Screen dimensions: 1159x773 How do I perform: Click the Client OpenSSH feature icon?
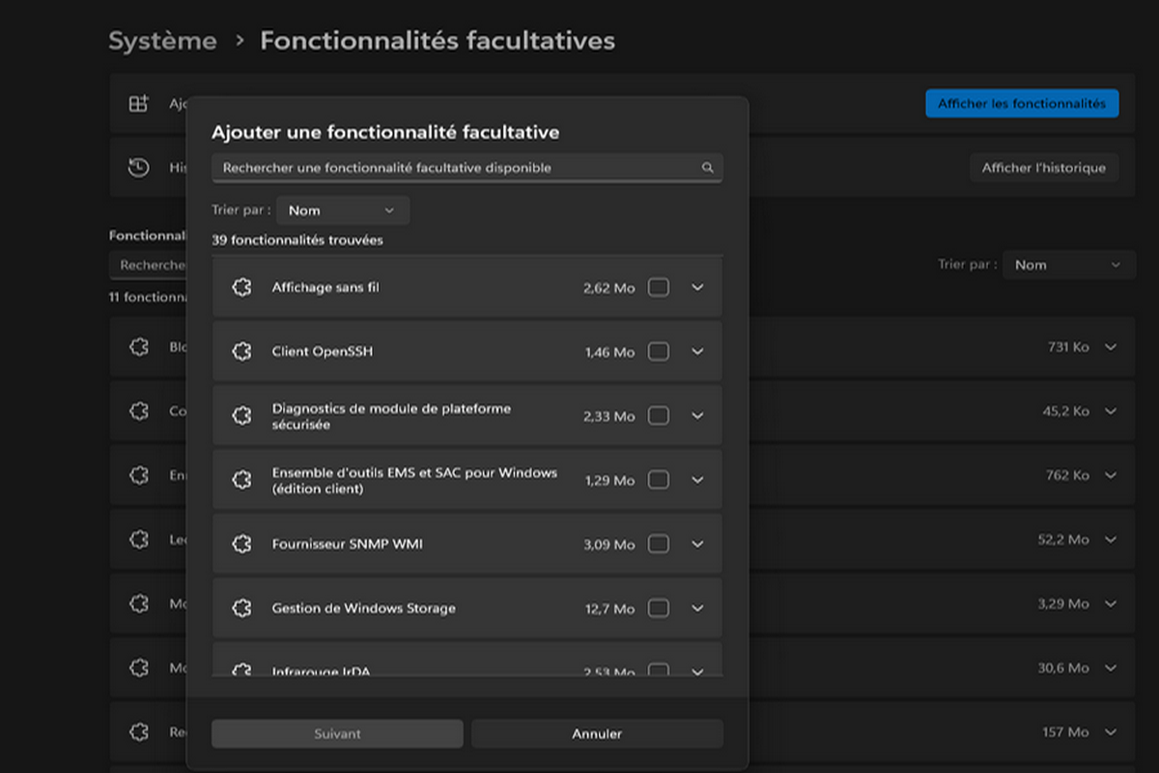tap(241, 352)
